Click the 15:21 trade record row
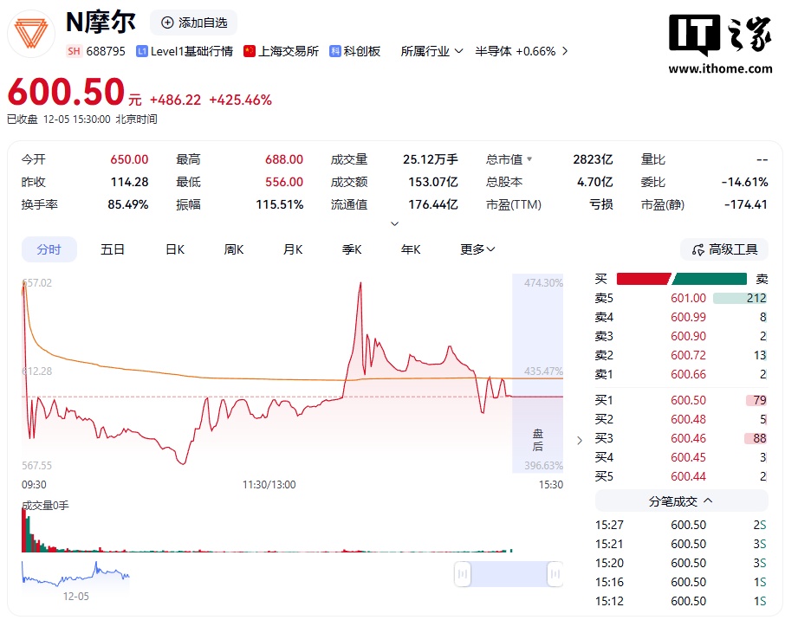 pyautogui.click(x=681, y=544)
